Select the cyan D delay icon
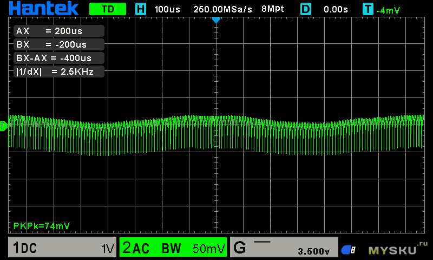This screenshot has width=433, height=260. 305,9
